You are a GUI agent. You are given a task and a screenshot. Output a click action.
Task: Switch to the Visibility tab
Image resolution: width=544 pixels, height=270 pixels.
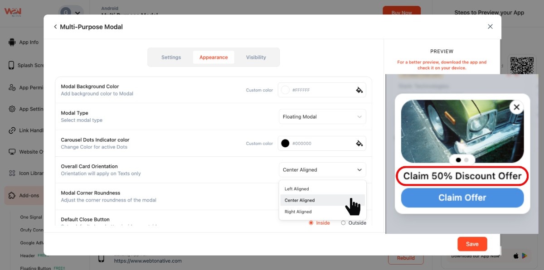click(x=256, y=58)
